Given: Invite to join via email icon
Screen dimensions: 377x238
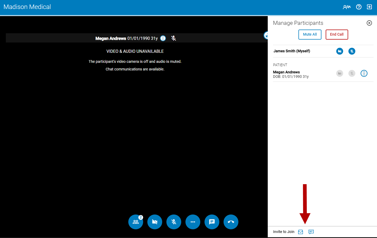Looking at the screenshot, I should pos(301,232).
